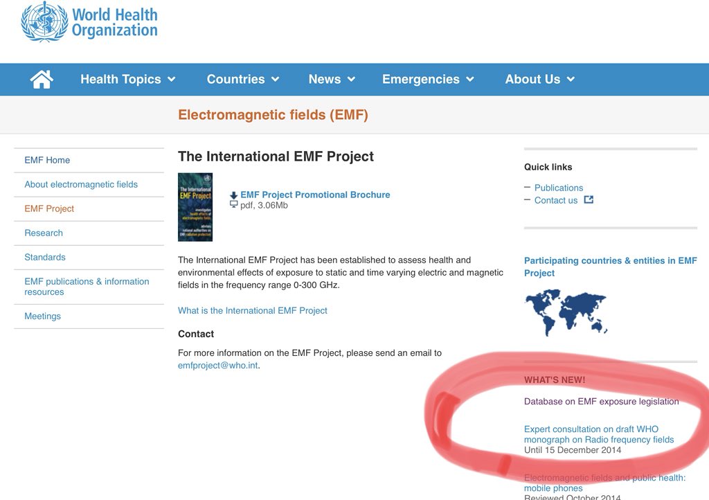Open Expert consultation on draft WHO monograph link

pyautogui.click(x=599, y=434)
